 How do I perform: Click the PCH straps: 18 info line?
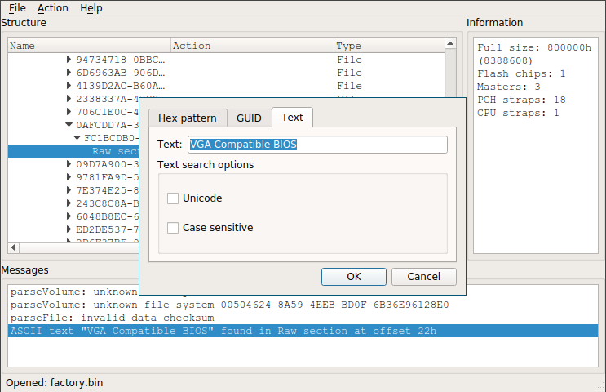tap(521, 100)
